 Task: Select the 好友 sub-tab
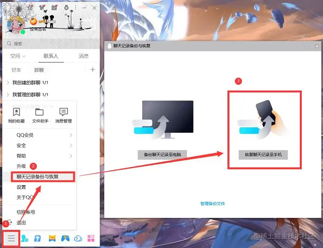click(16, 70)
